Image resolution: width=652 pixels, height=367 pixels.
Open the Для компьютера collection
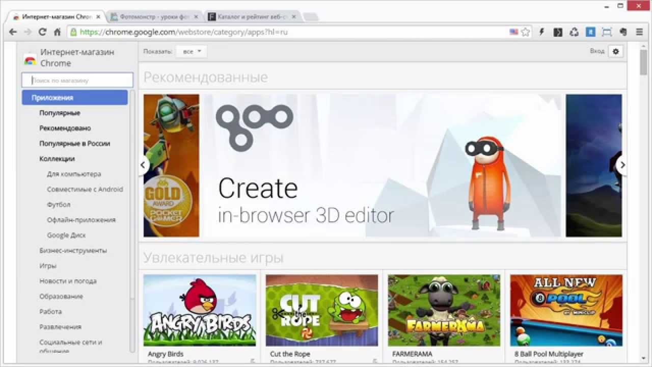74,174
